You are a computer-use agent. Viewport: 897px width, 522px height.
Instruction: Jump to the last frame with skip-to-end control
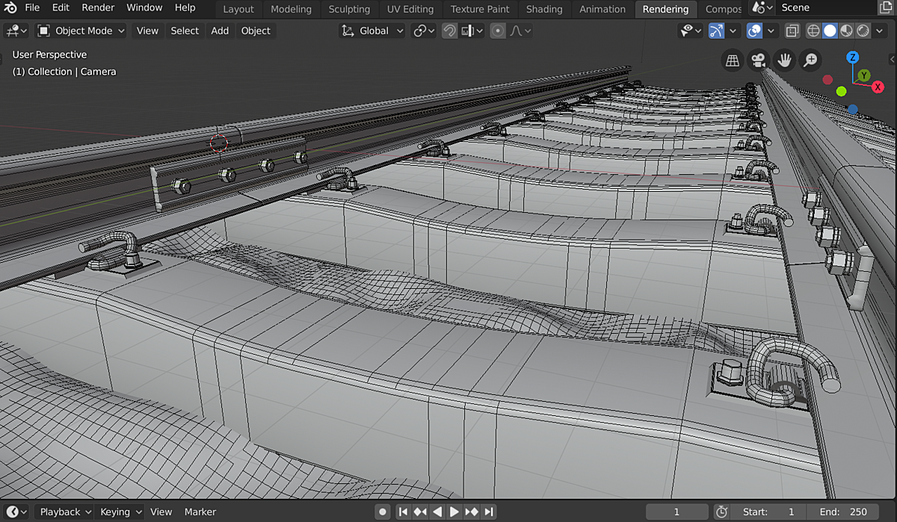coord(489,512)
